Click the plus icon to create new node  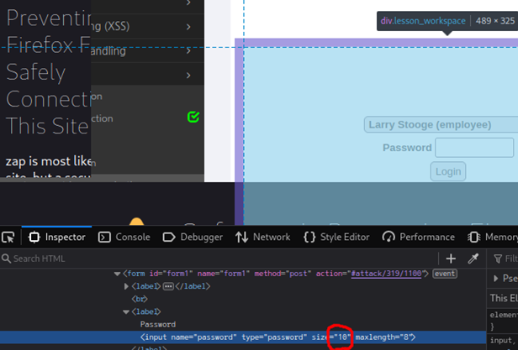click(x=451, y=259)
